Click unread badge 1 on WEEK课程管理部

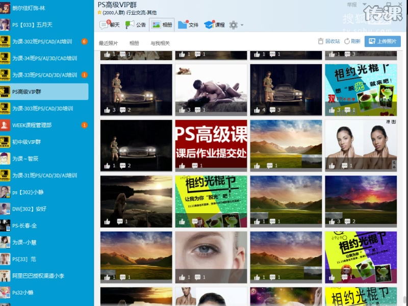pos(84,125)
